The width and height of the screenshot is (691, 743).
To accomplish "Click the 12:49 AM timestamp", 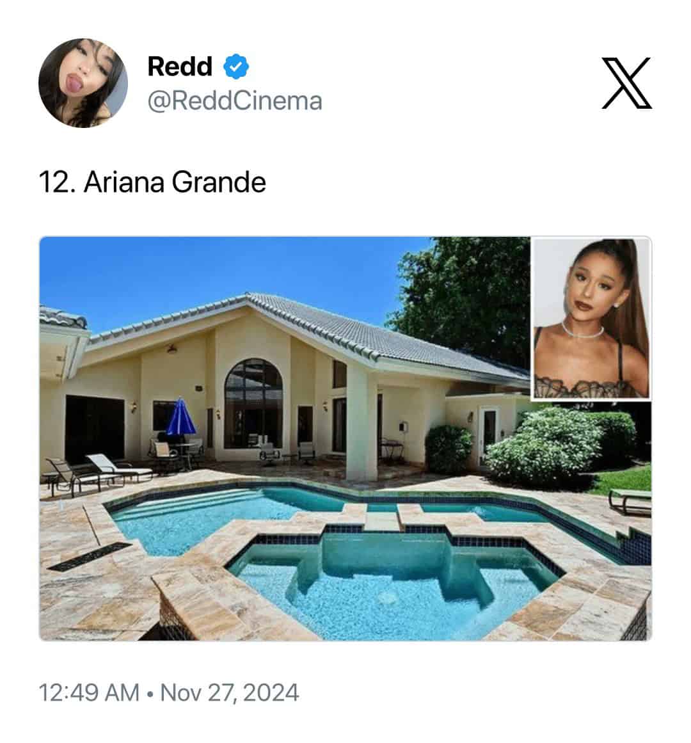I will 89,693.
